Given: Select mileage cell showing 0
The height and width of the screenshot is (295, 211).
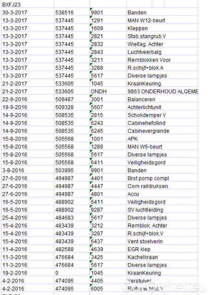Looking at the screenshot, I should 72,273.
